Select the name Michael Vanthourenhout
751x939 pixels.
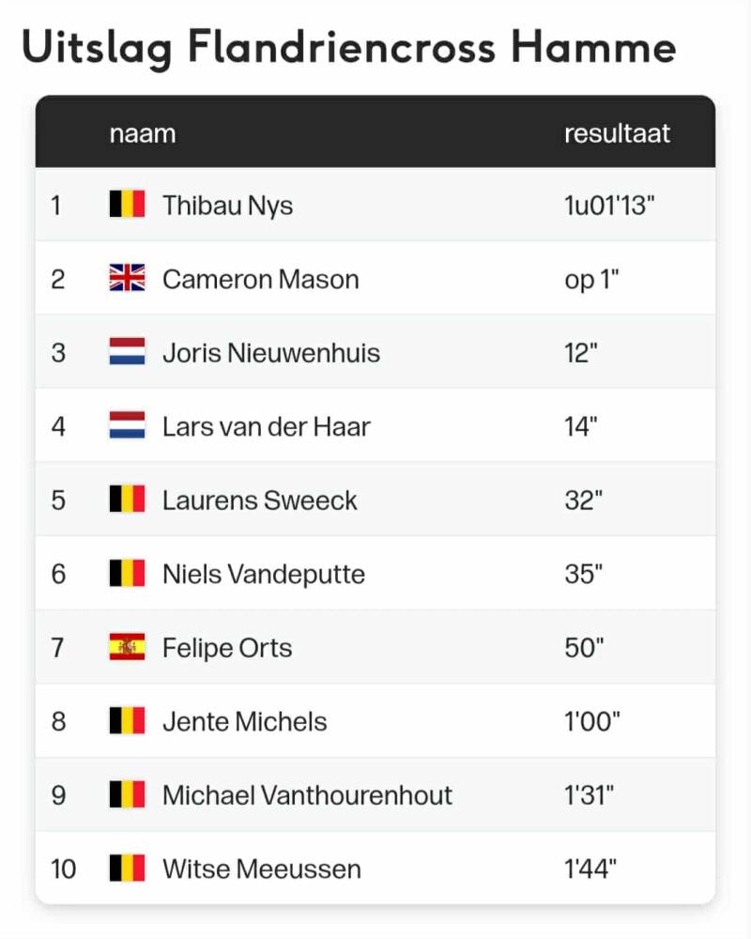click(307, 795)
